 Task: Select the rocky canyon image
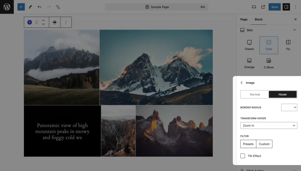[118, 131]
